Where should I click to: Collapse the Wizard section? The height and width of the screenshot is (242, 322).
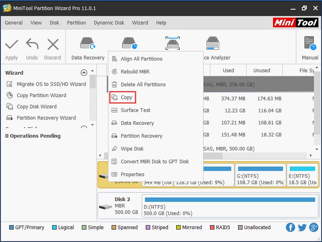point(84,73)
